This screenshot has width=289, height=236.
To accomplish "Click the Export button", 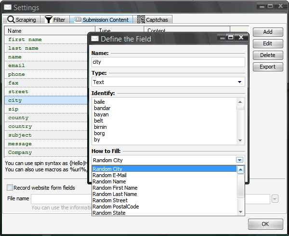I will (268, 67).
